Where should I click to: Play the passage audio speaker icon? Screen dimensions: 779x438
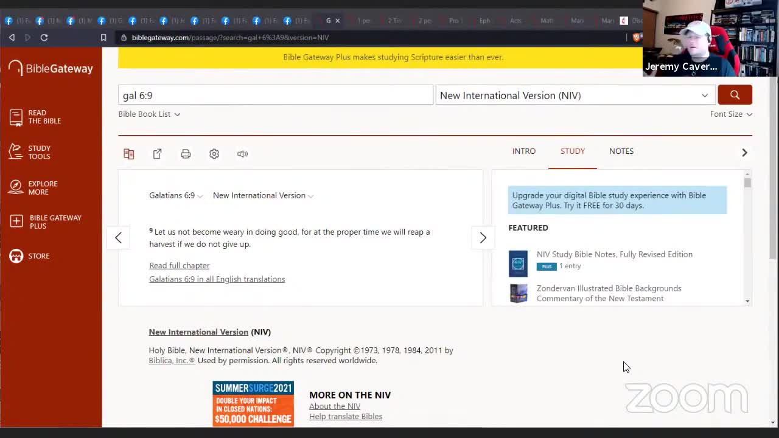242,154
